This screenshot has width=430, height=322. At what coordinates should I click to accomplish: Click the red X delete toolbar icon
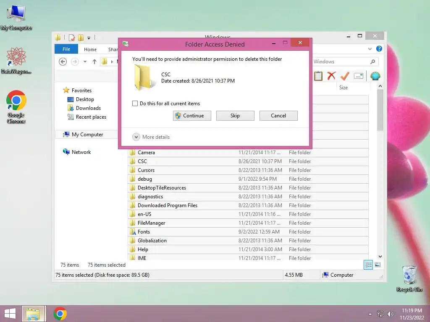click(x=332, y=76)
